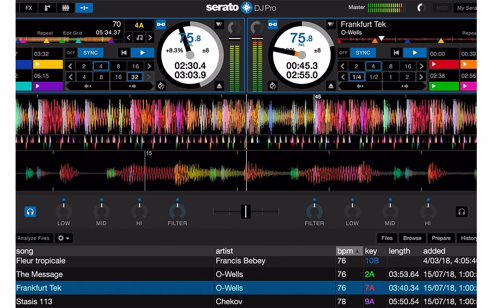Open the FX panel
This screenshot has height=308, width=492.
pos(29,8)
